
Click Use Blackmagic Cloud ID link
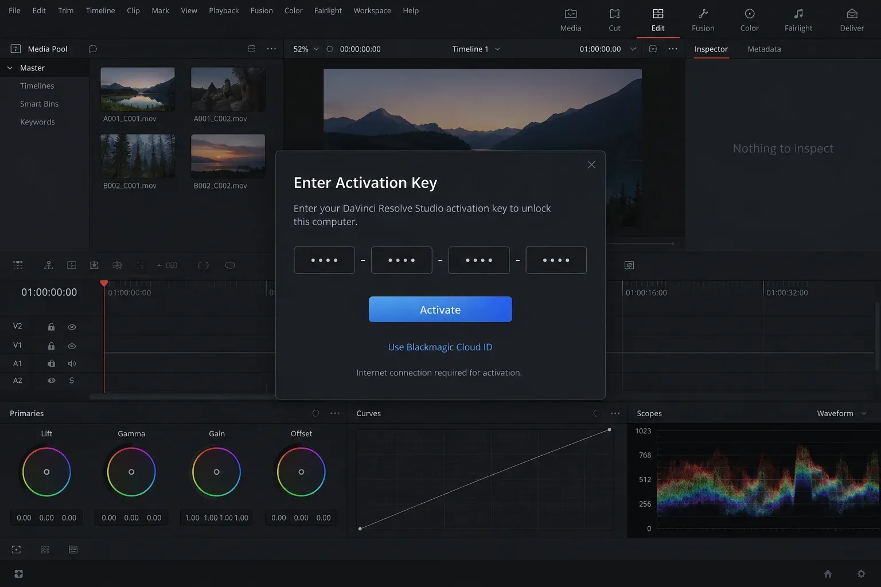pyautogui.click(x=440, y=347)
